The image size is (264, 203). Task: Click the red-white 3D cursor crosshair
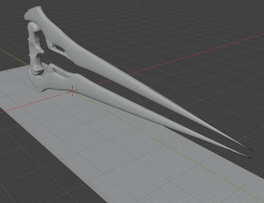point(73,91)
